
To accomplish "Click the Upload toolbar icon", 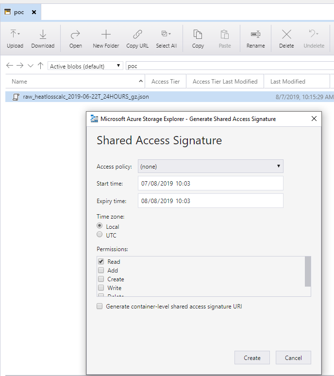I will point(14,34).
